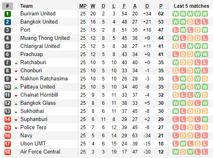Click Ratchaburi's green up arrow
The width and height of the screenshot is (213, 158).
16,63
